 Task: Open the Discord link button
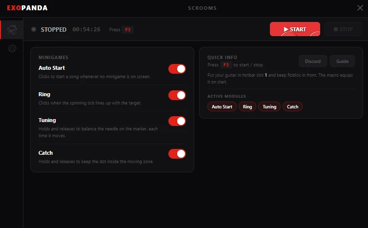[313, 62]
